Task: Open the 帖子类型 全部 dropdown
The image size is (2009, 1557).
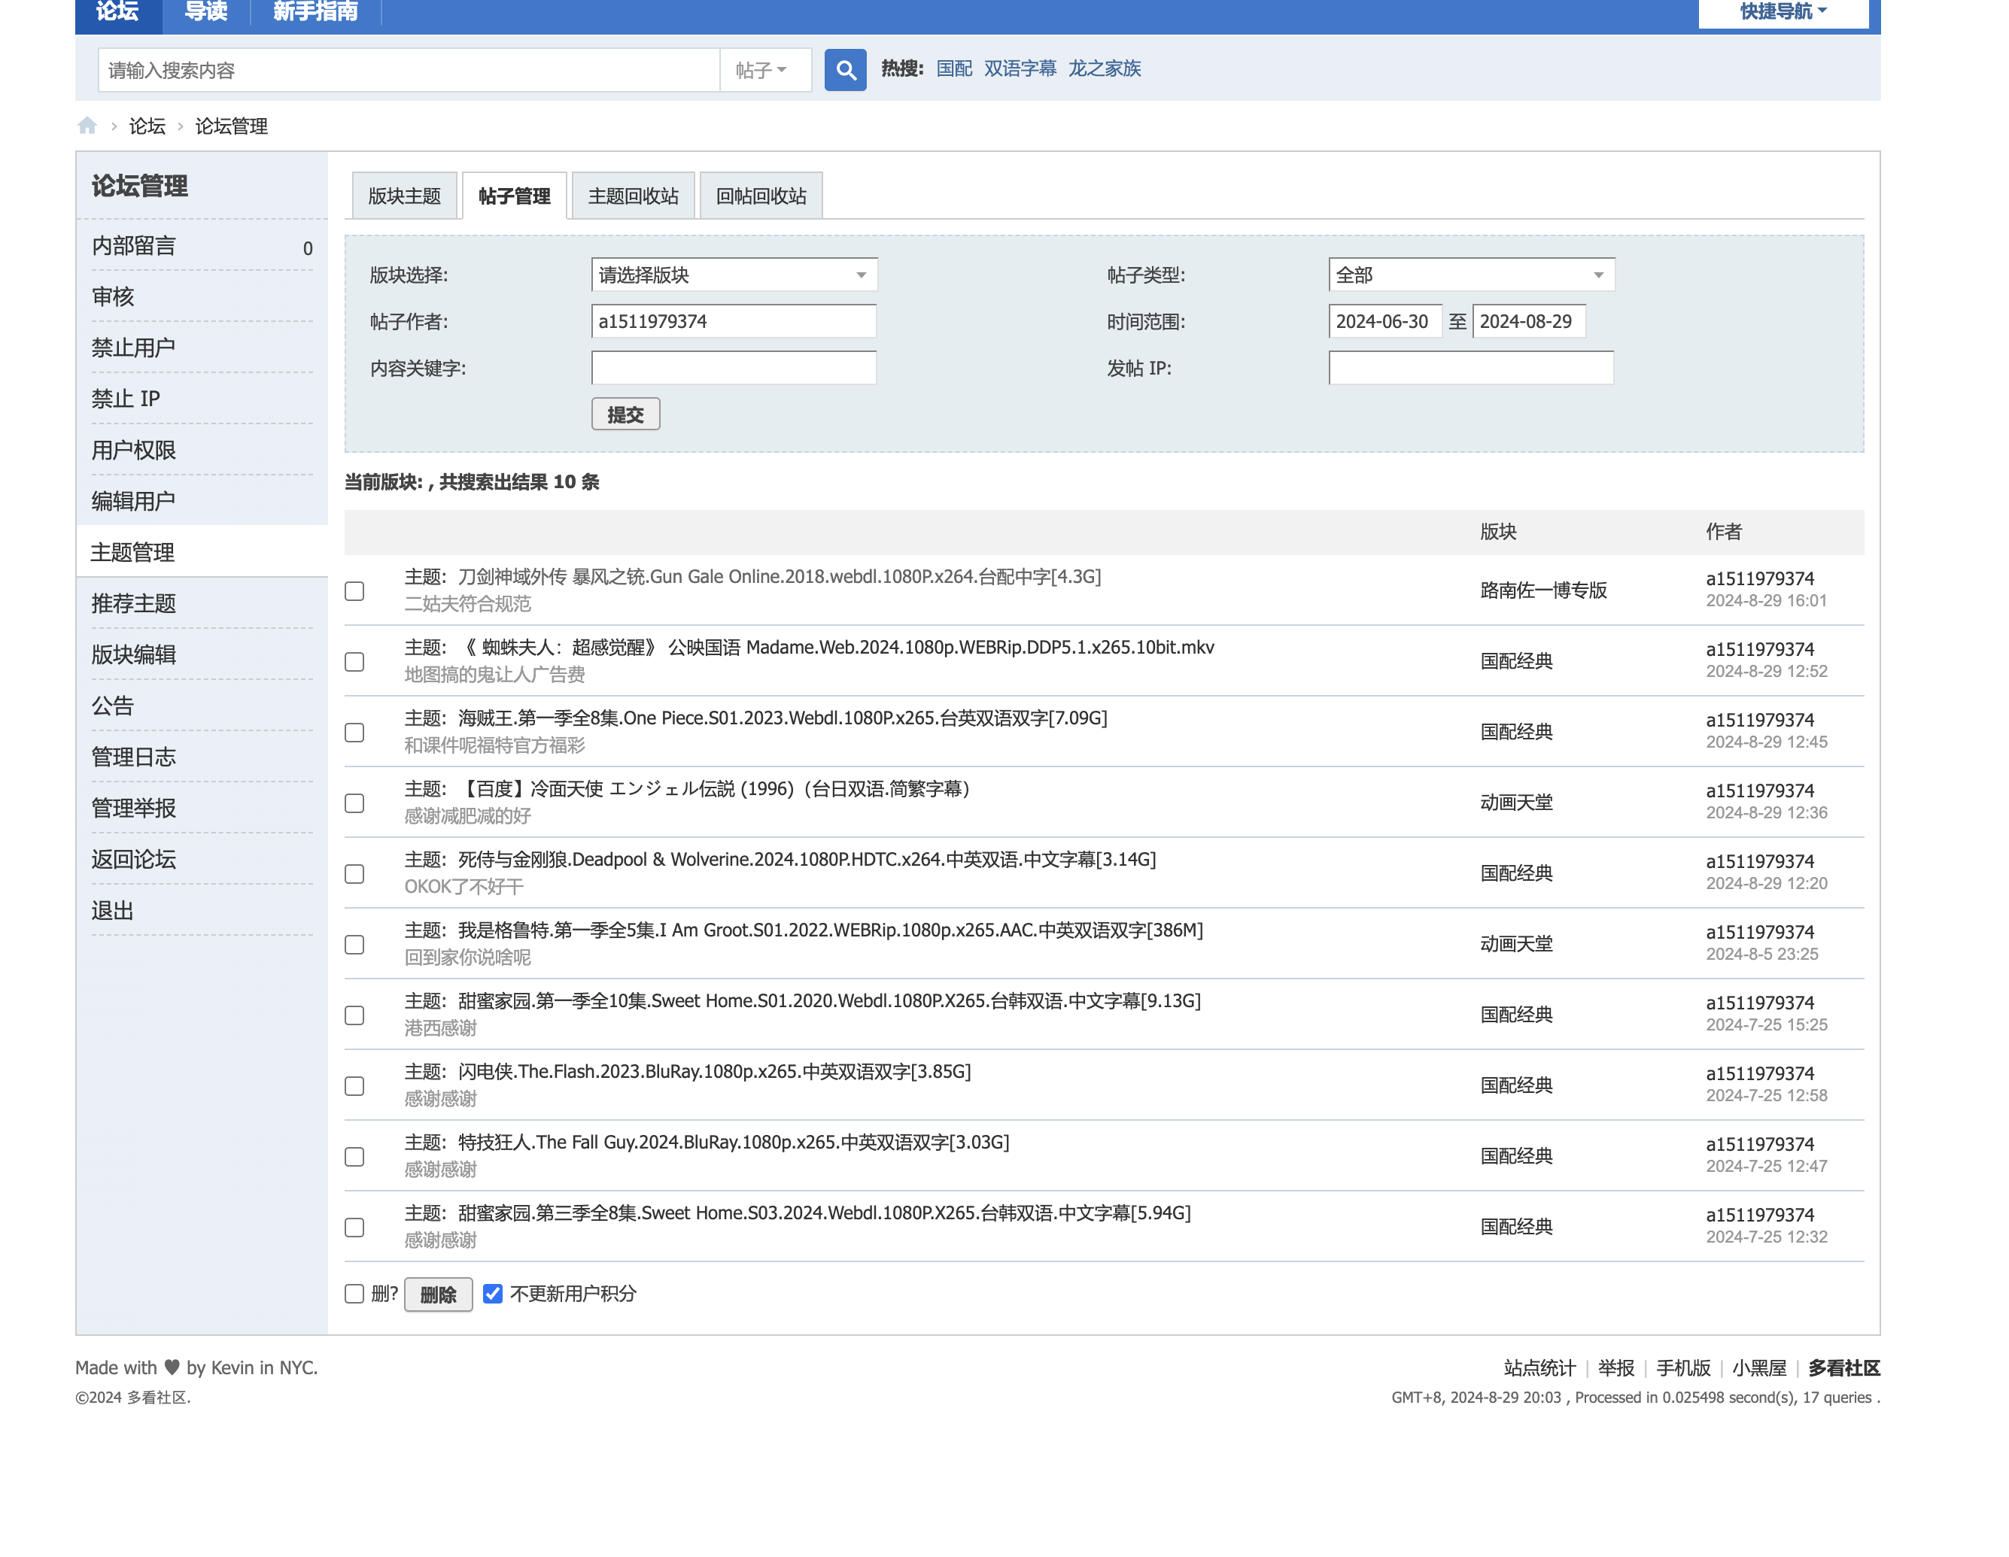Action: pos(1471,275)
